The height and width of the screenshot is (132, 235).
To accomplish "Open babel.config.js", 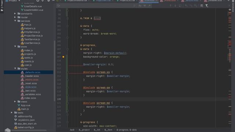I will pyautogui.click(x=26, y=127).
